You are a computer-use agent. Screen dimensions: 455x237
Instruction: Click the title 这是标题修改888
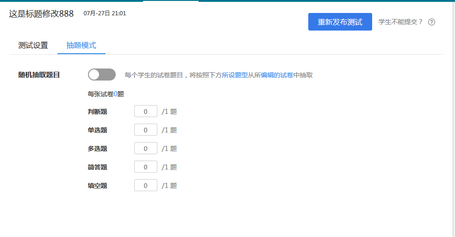(41, 13)
